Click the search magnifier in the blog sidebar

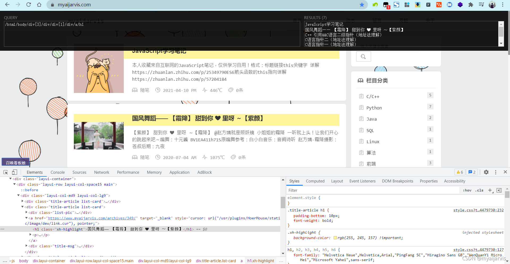click(x=363, y=56)
